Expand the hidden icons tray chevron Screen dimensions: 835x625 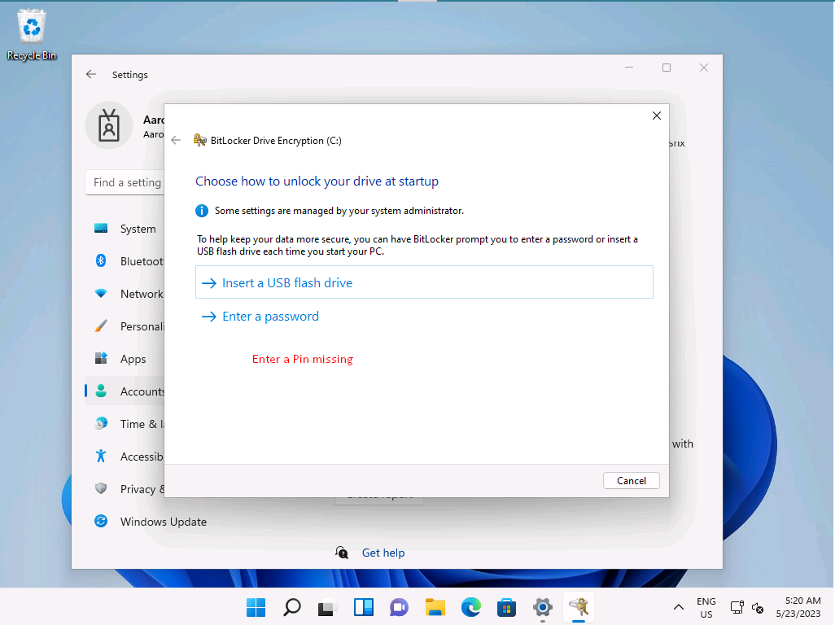point(678,607)
